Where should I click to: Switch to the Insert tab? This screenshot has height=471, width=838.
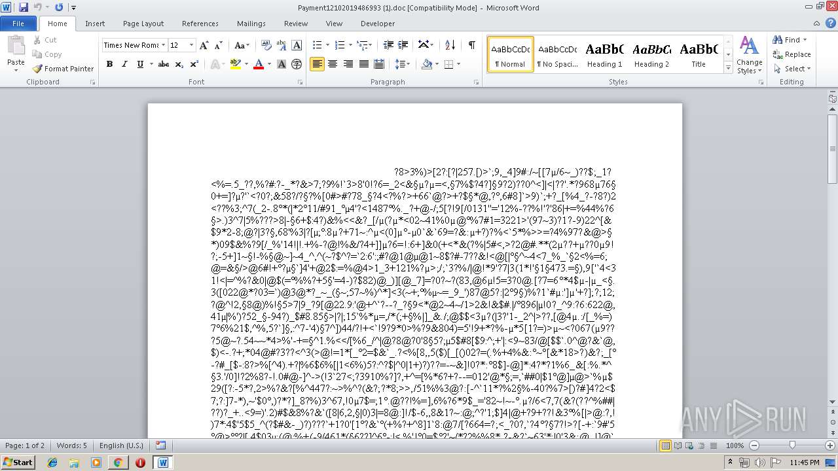(x=95, y=24)
